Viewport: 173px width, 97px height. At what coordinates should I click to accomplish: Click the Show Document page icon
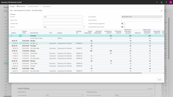pyautogui.click(x=28, y=6)
